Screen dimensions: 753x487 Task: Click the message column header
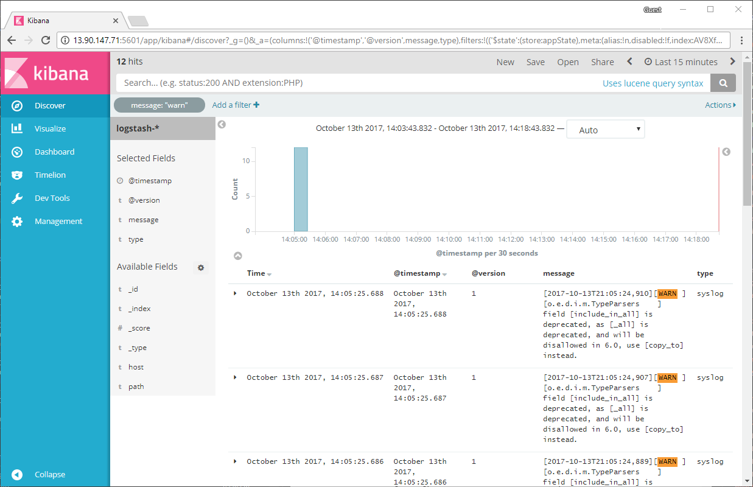pyautogui.click(x=559, y=273)
